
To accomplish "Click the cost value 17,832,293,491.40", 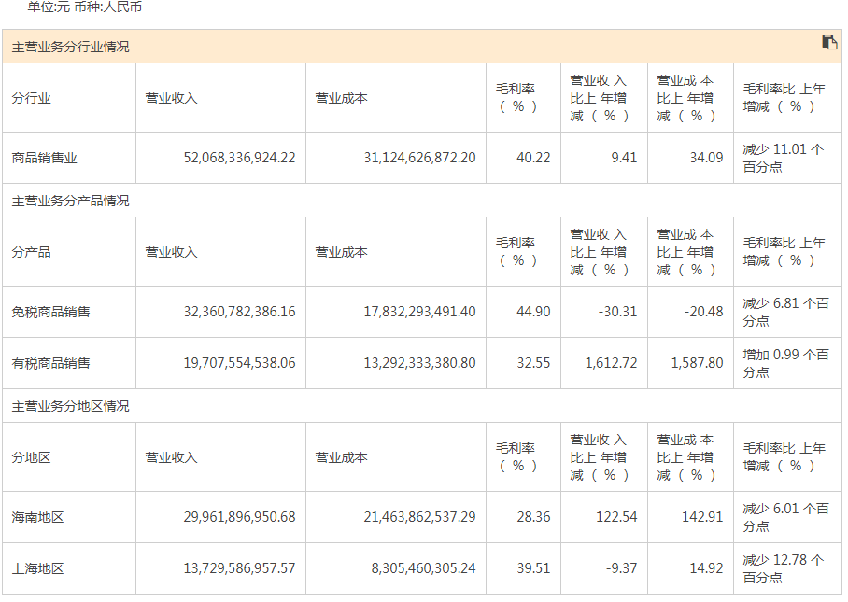I will click(x=419, y=312).
